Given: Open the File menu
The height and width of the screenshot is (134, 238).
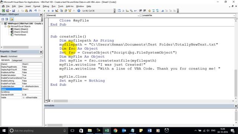Looking at the screenshot, I should (x=8, y=6).
